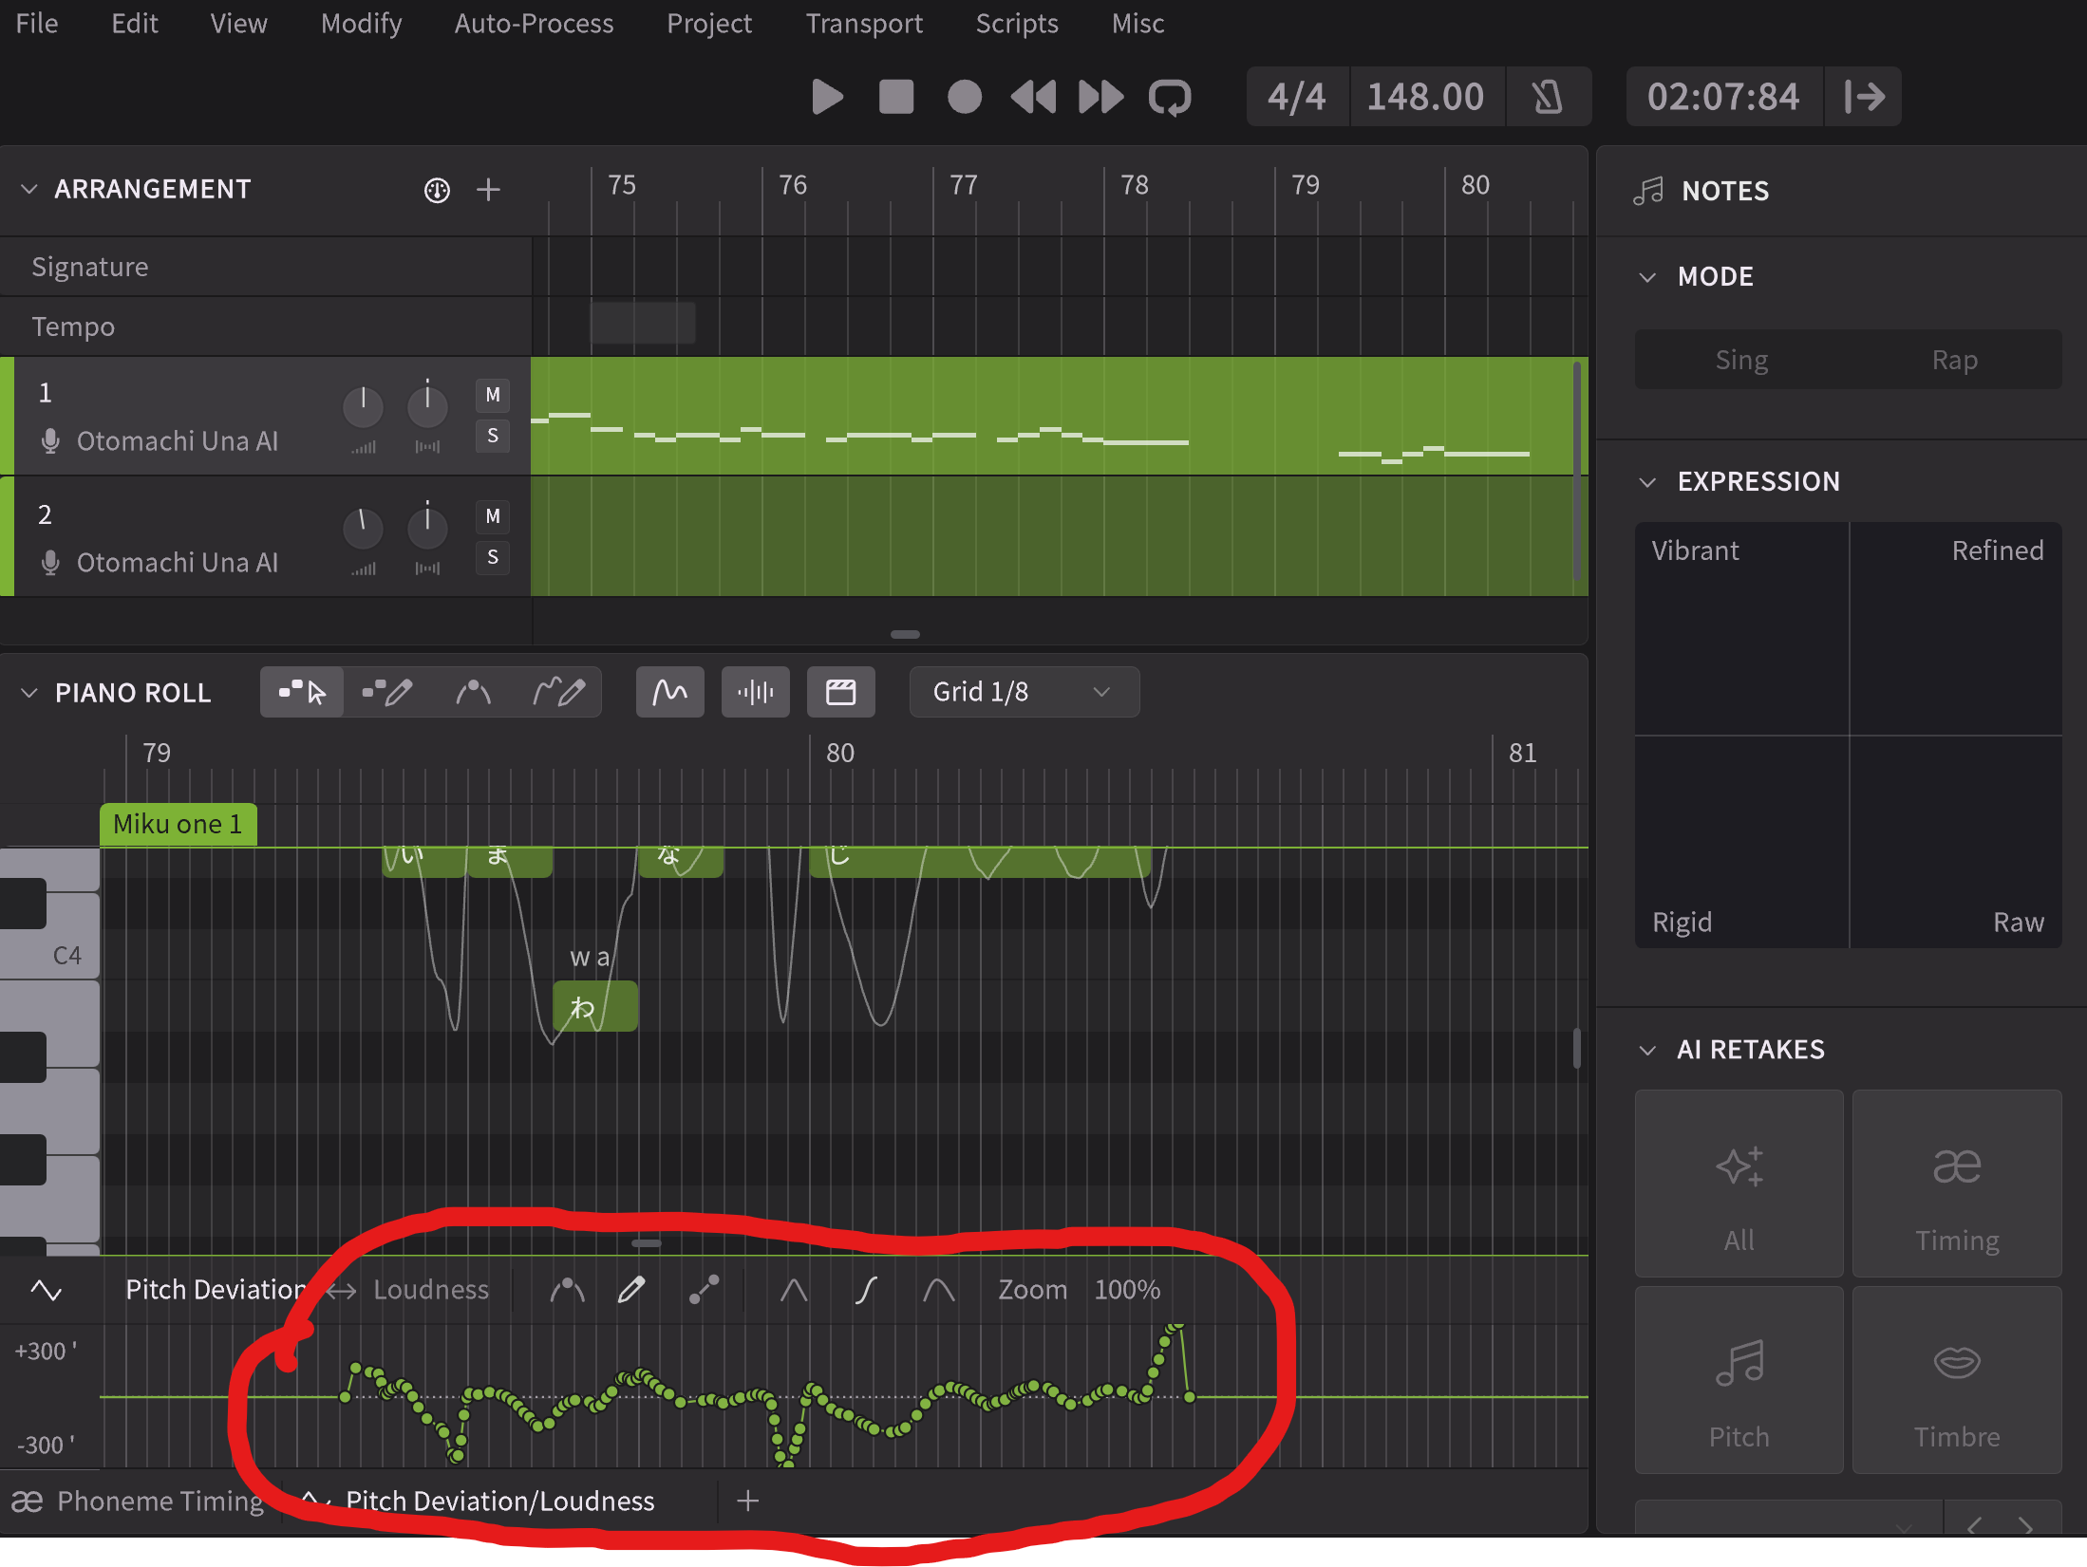Add a new track with plus icon
The image size is (2087, 1567).
coord(488,190)
